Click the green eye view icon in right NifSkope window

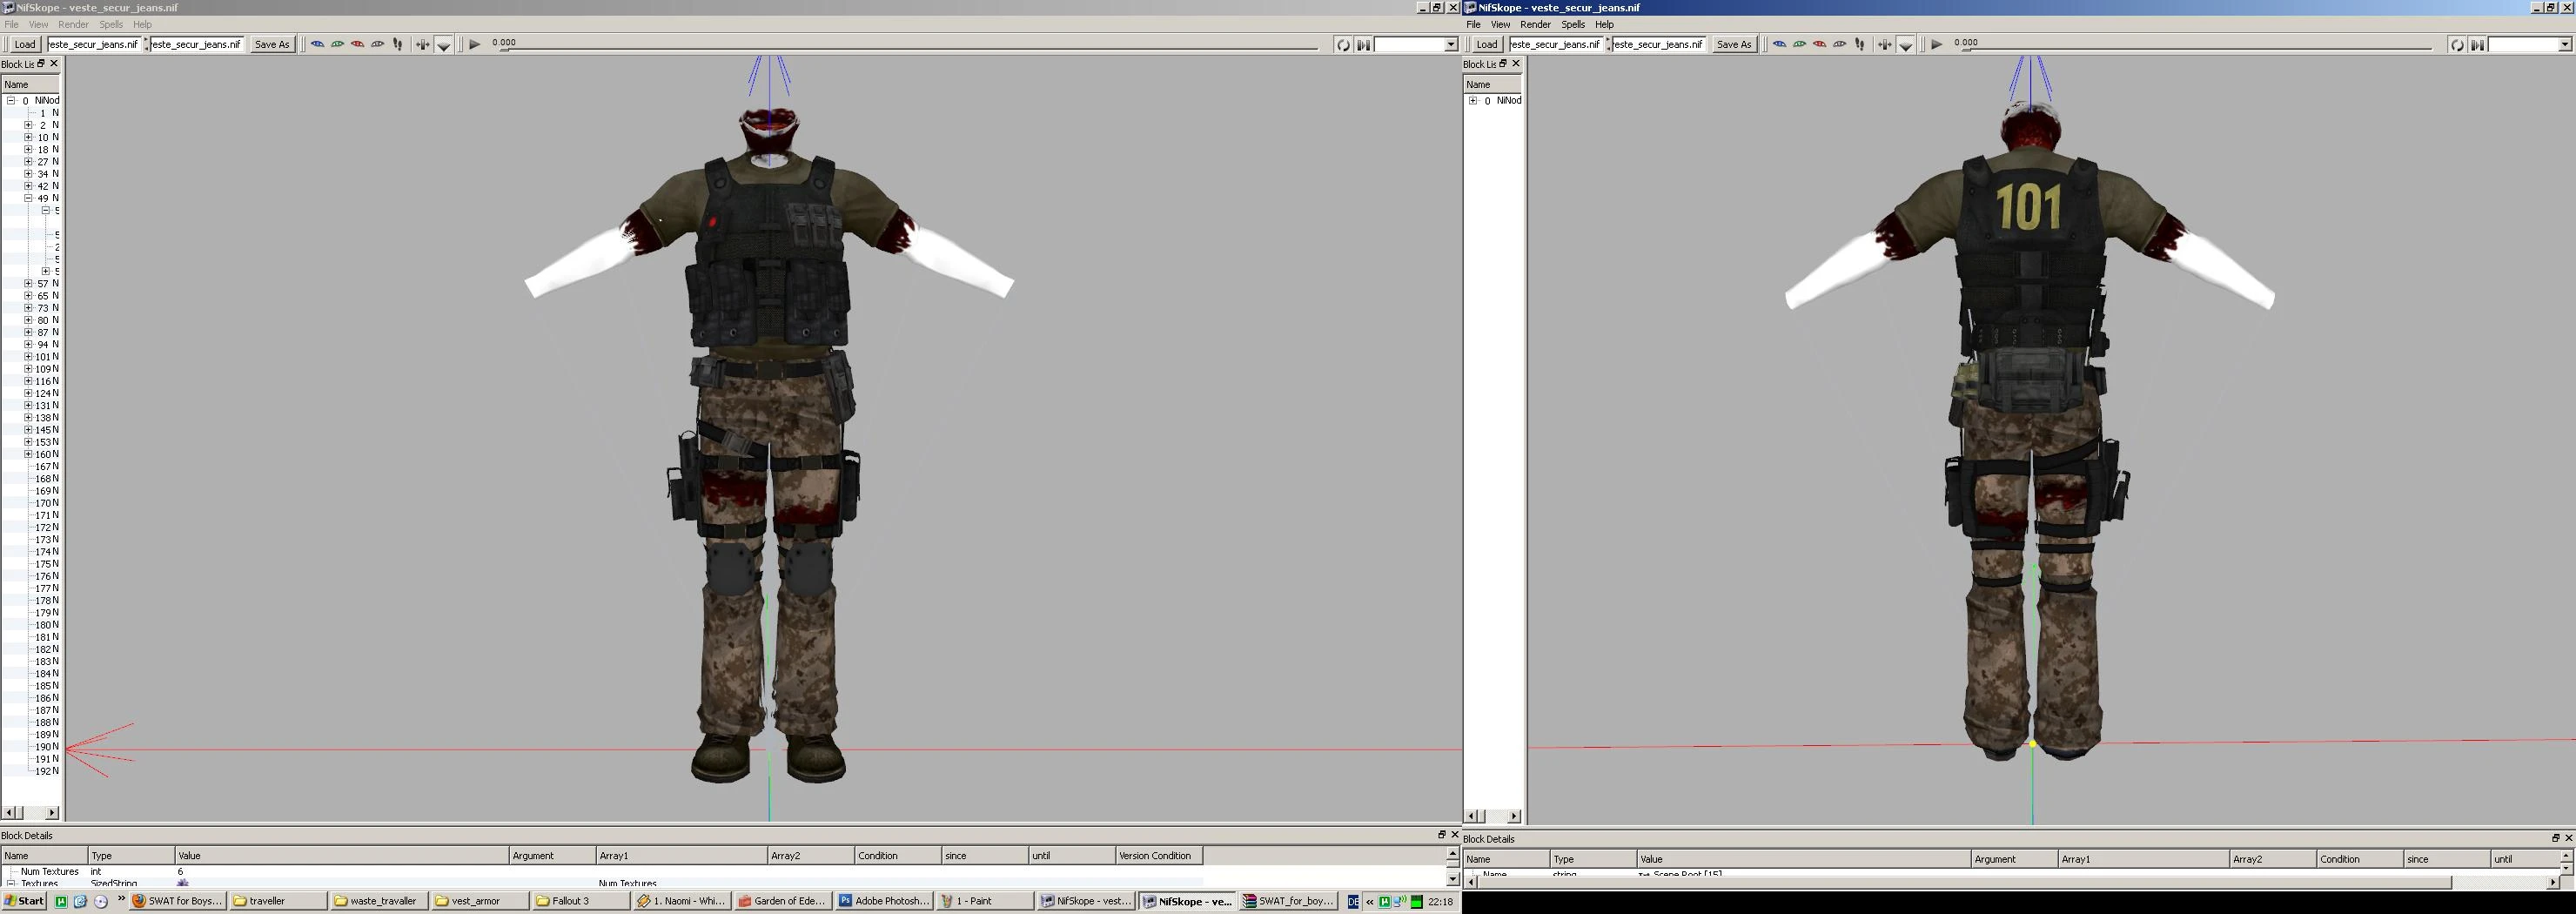(x=1799, y=44)
